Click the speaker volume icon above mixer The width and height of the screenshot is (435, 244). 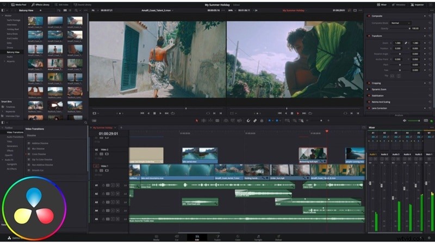coord(405,120)
